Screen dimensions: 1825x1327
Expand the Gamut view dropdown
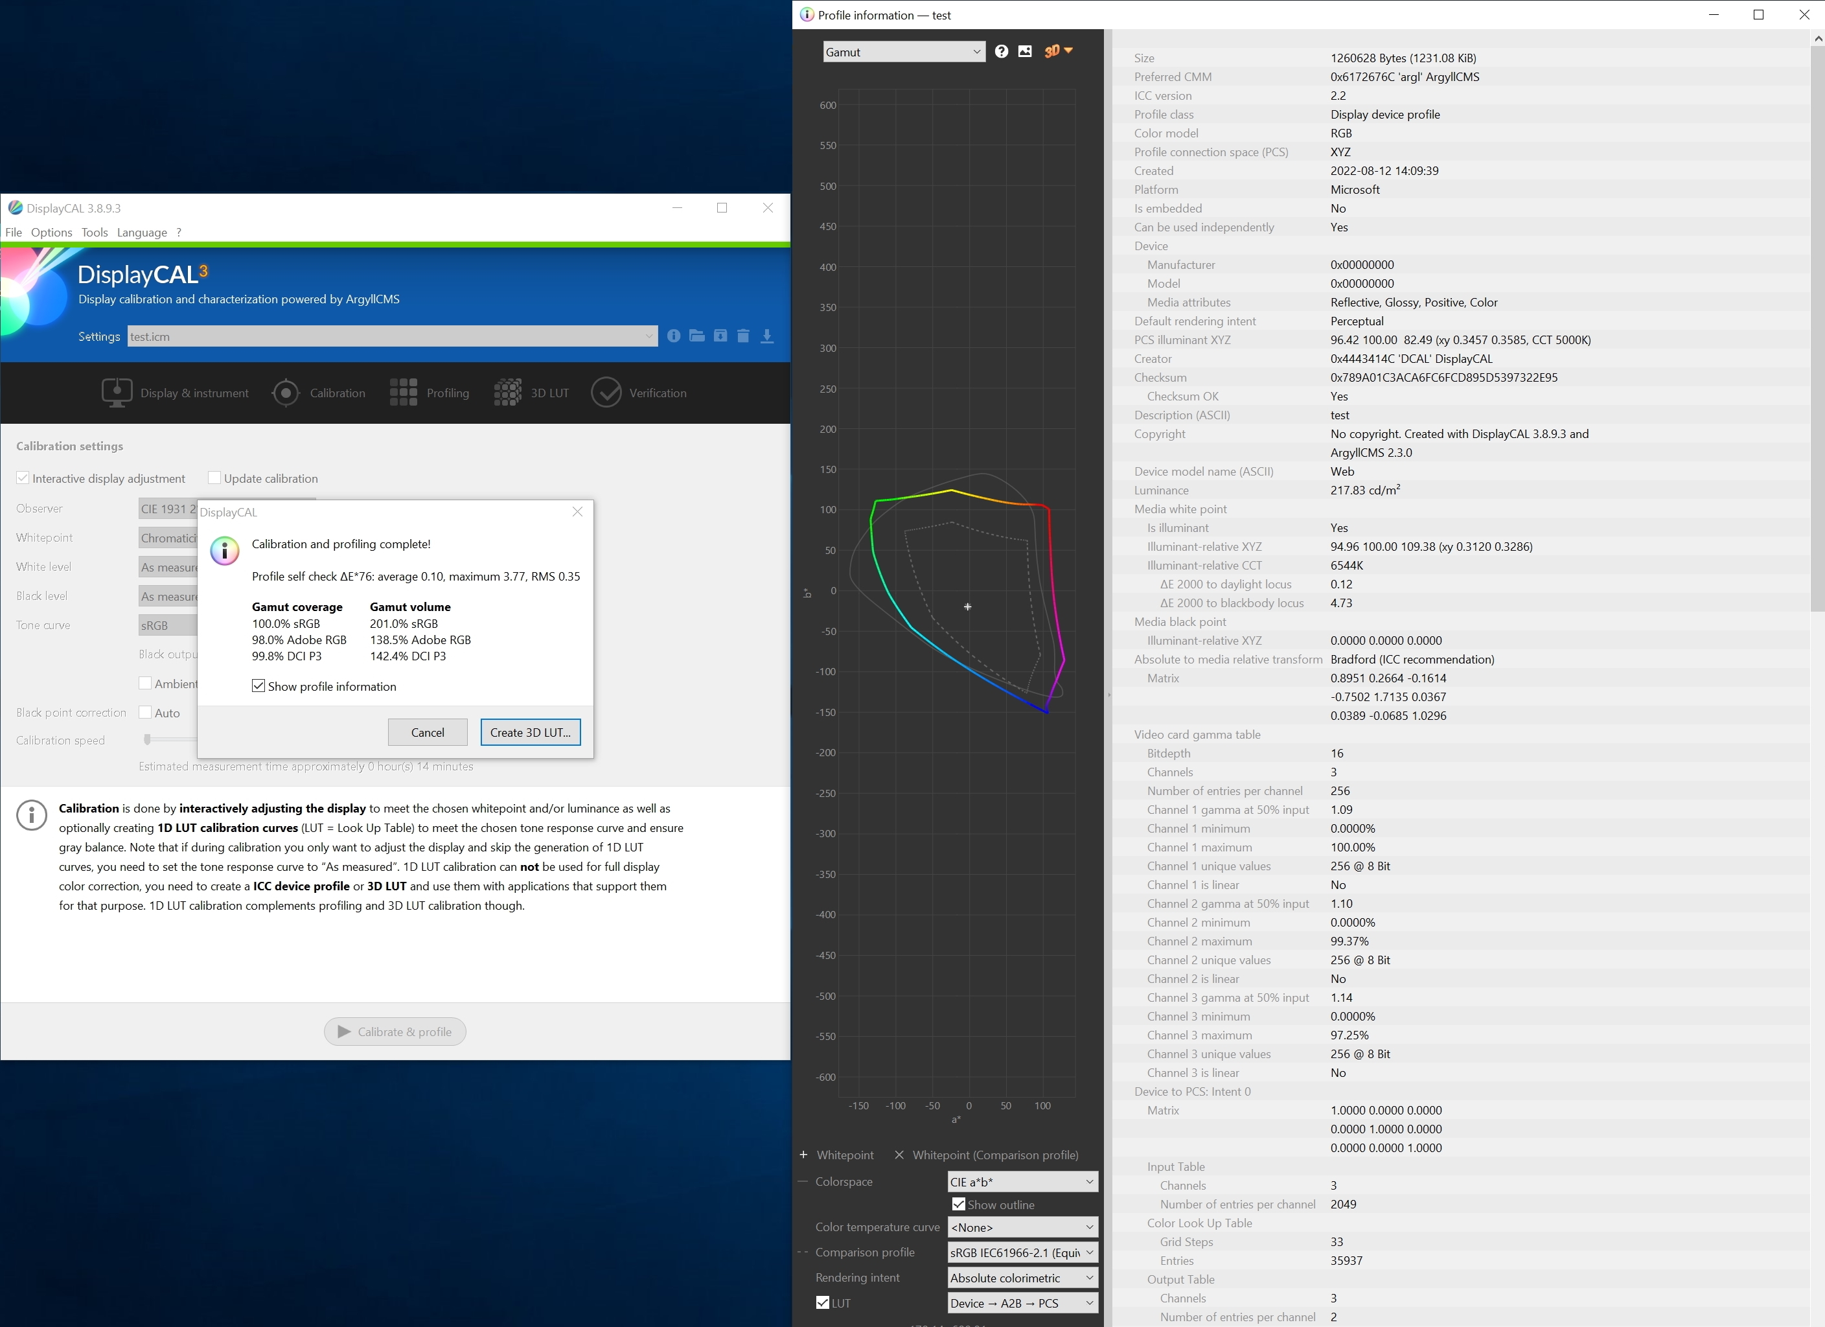pos(904,52)
